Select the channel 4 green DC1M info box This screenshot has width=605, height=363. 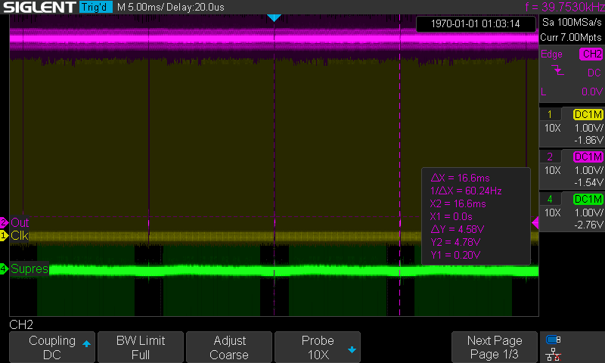point(571,212)
